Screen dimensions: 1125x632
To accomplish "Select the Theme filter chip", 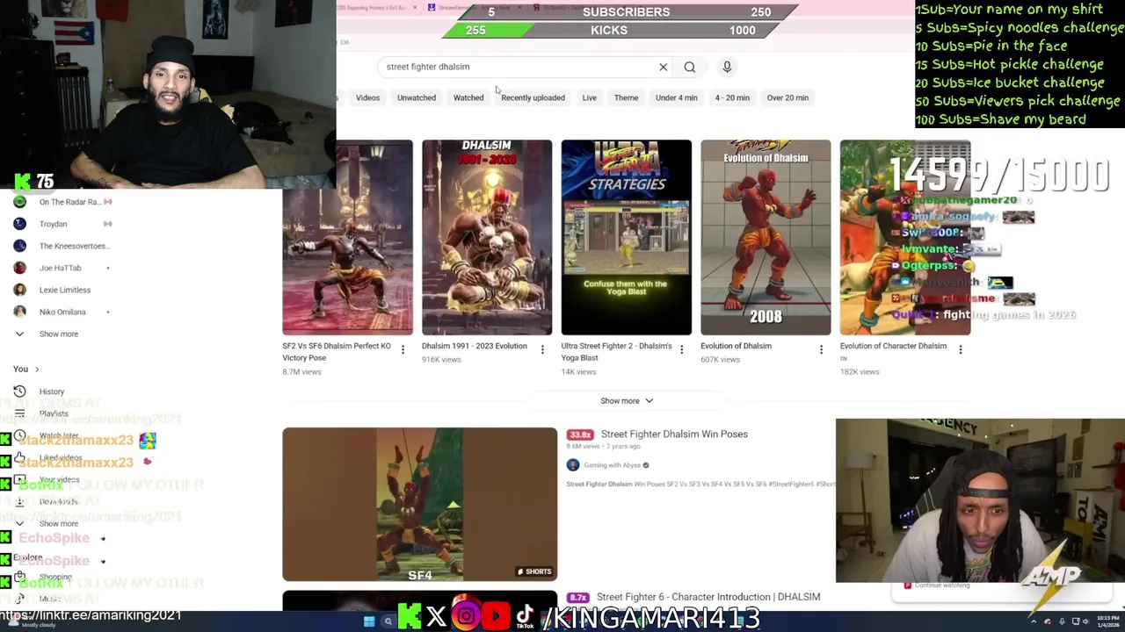I will click(626, 97).
